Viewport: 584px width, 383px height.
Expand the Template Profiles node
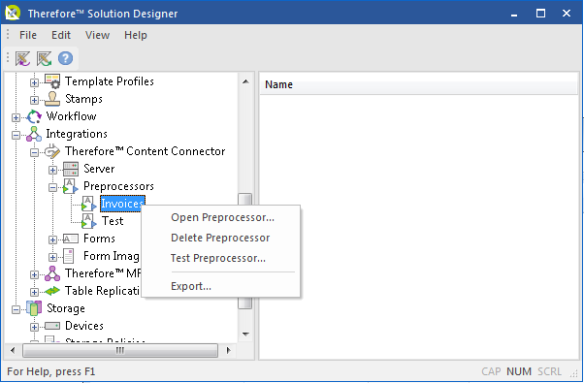point(34,82)
